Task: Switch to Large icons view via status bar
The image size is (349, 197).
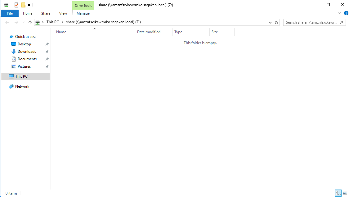Action: 345,193
